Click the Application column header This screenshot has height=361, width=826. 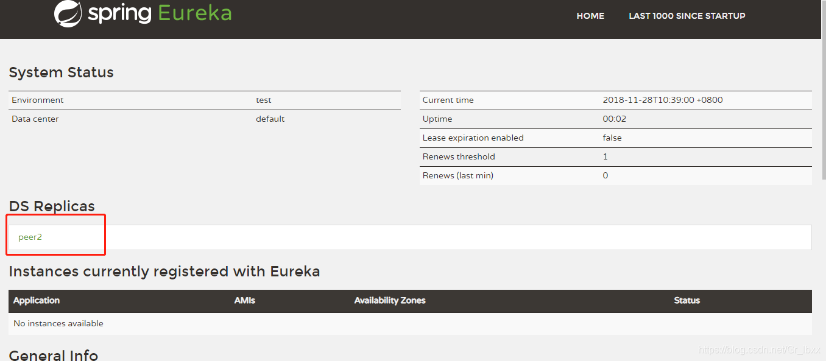(37, 301)
